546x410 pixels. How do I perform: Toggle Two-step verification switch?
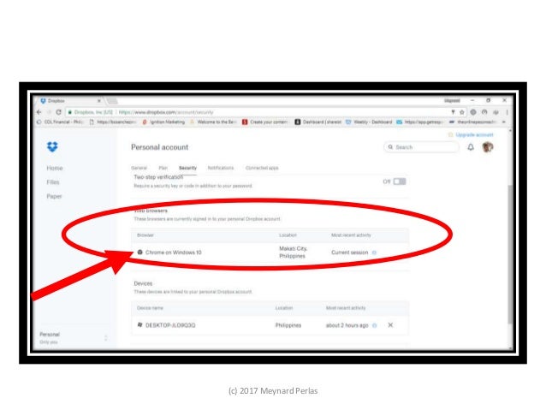tap(400, 181)
